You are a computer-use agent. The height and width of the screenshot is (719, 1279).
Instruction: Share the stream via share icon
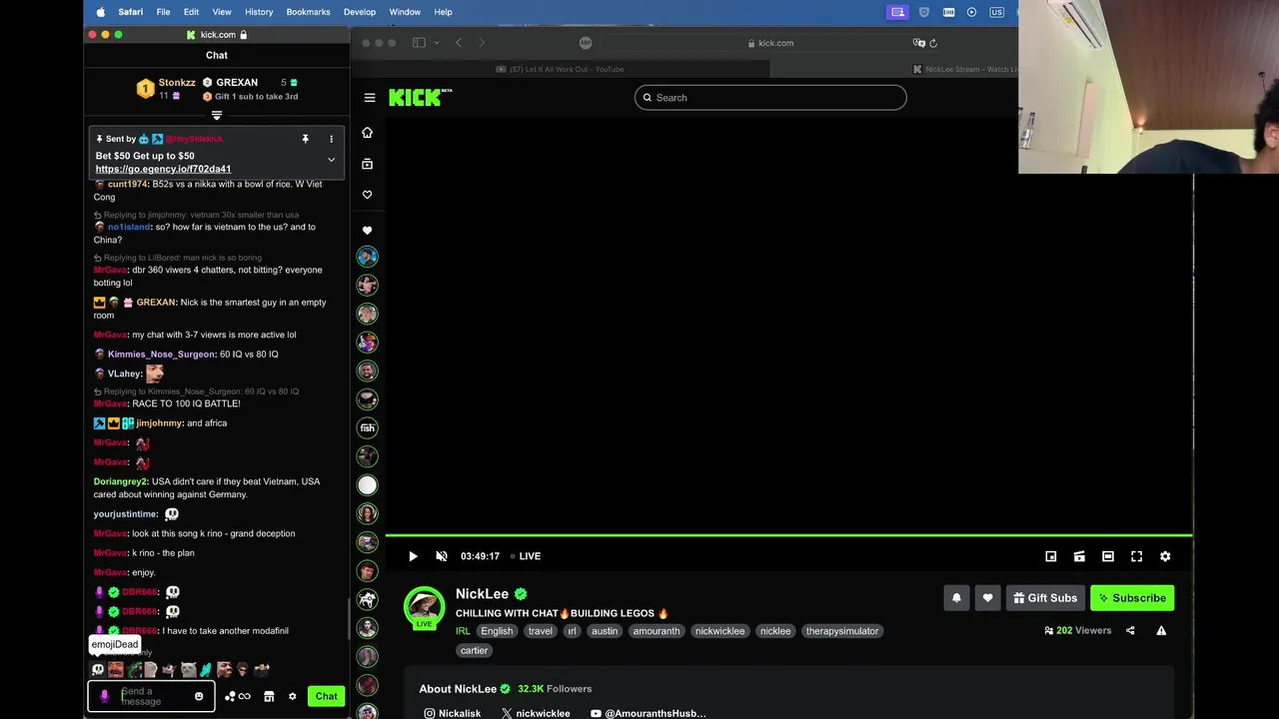1130,630
